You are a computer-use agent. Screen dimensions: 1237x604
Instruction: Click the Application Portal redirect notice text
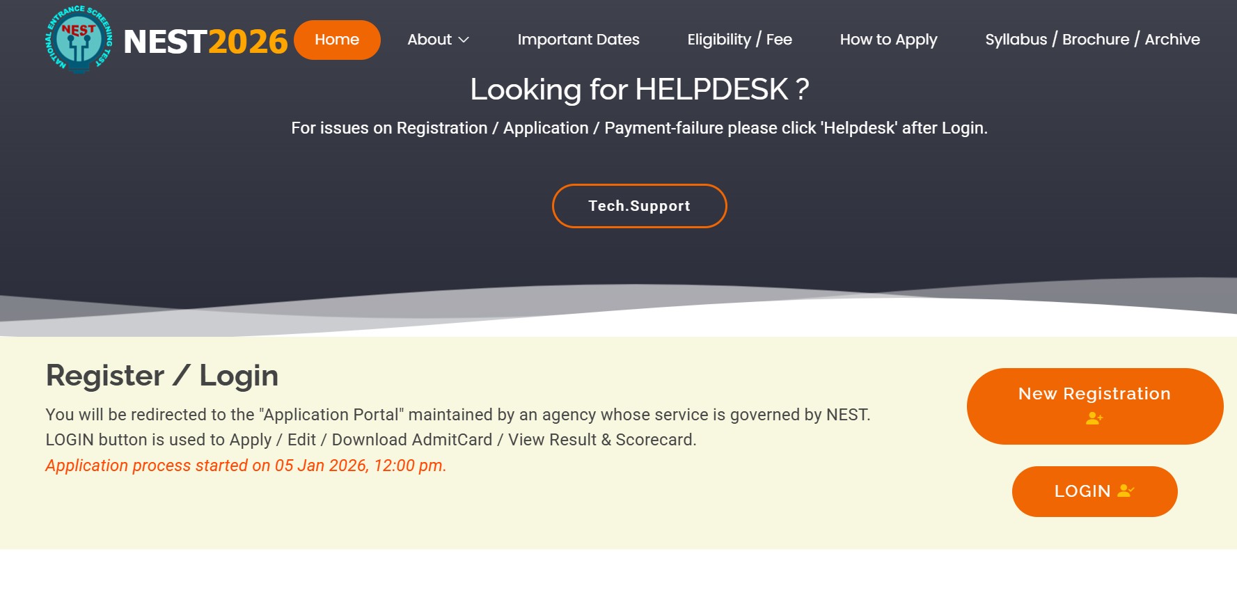click(x=457, y=415)
